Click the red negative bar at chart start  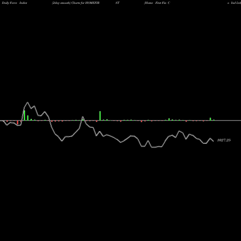pos(17,122)
